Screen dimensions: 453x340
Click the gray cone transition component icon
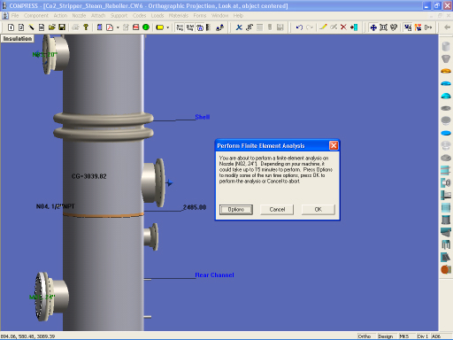tap(446, 58)
